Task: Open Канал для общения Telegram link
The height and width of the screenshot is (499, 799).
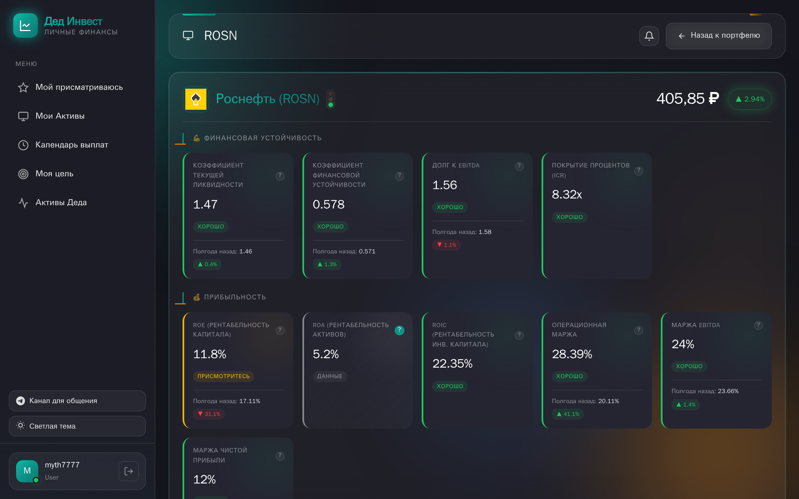Action: [x=77, y=401]
